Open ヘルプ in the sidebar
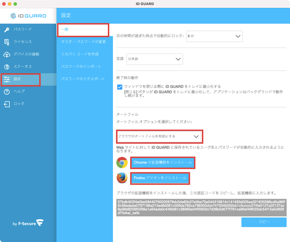The width and height of the screenshot is (290, 242). 28,92
